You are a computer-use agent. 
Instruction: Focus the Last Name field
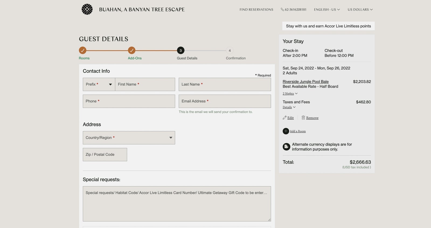225,84
